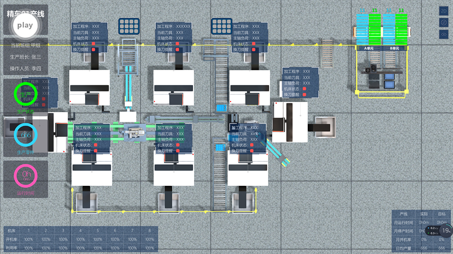The height and width of the screenshot is (254, 453).
Task: Click the 19% floating speed monitor widget
Action: 439,231
